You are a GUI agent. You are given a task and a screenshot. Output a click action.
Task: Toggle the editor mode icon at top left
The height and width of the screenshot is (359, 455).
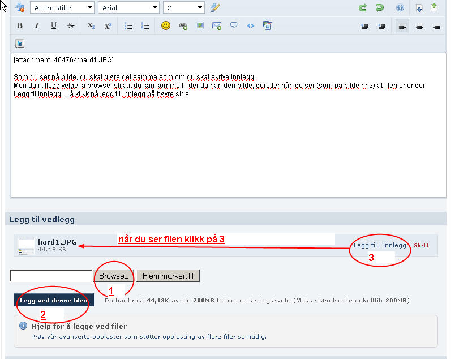20,7
